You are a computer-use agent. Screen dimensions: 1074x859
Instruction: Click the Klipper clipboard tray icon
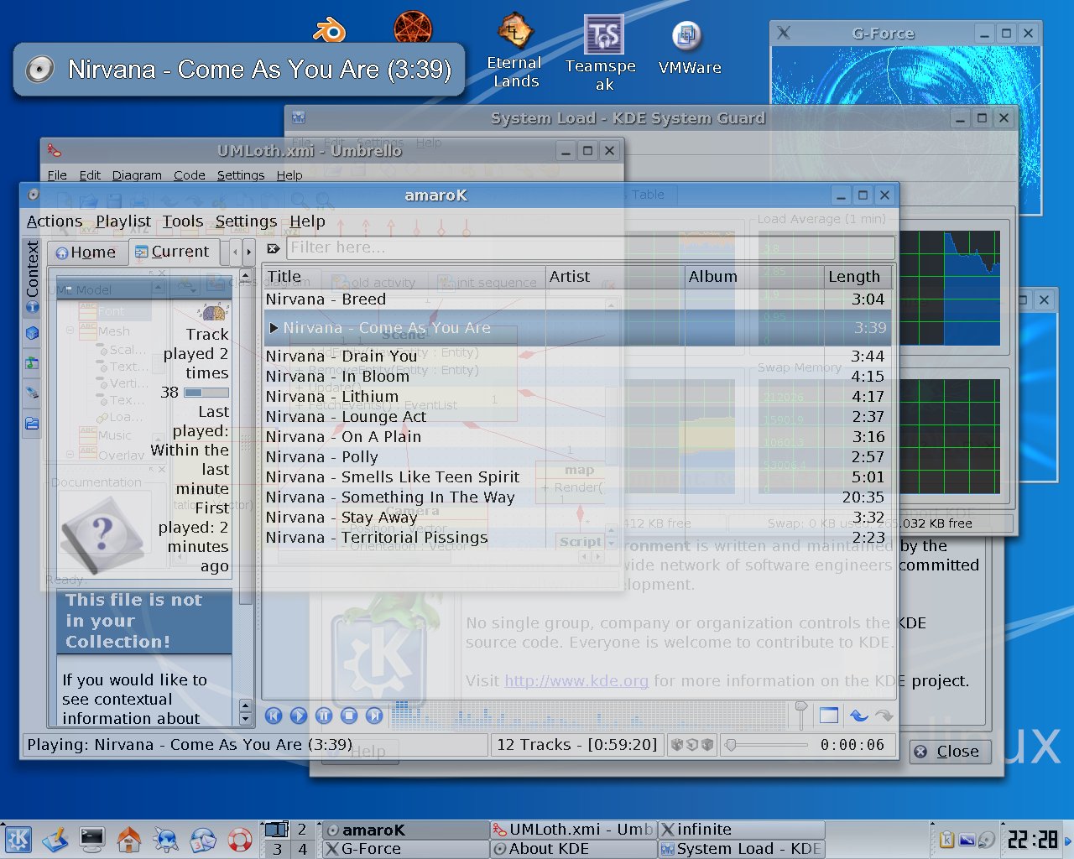tap(946, 839)
